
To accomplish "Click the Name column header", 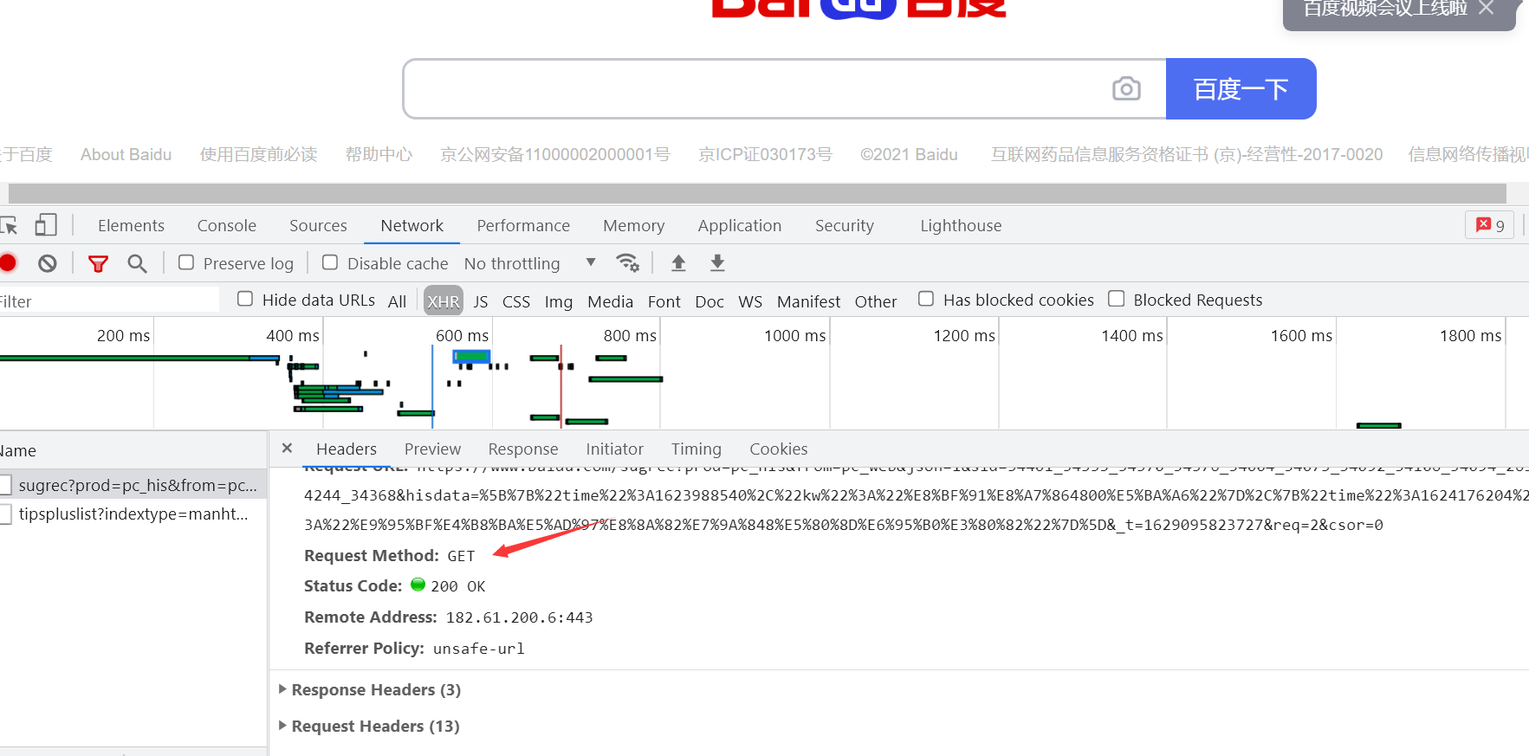I will (133, 450).
